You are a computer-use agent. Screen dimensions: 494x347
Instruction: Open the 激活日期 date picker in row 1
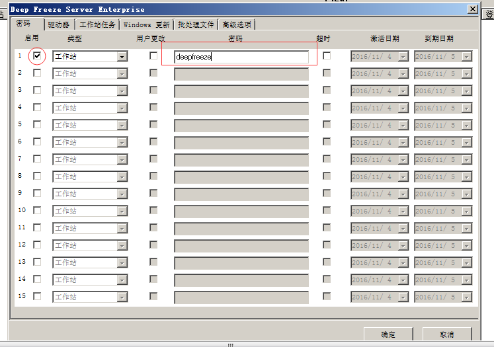tap(403, 57)
